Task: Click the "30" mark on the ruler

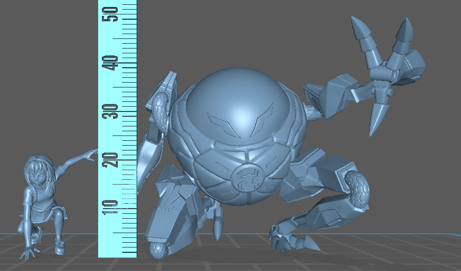Action: coord(110,111)
